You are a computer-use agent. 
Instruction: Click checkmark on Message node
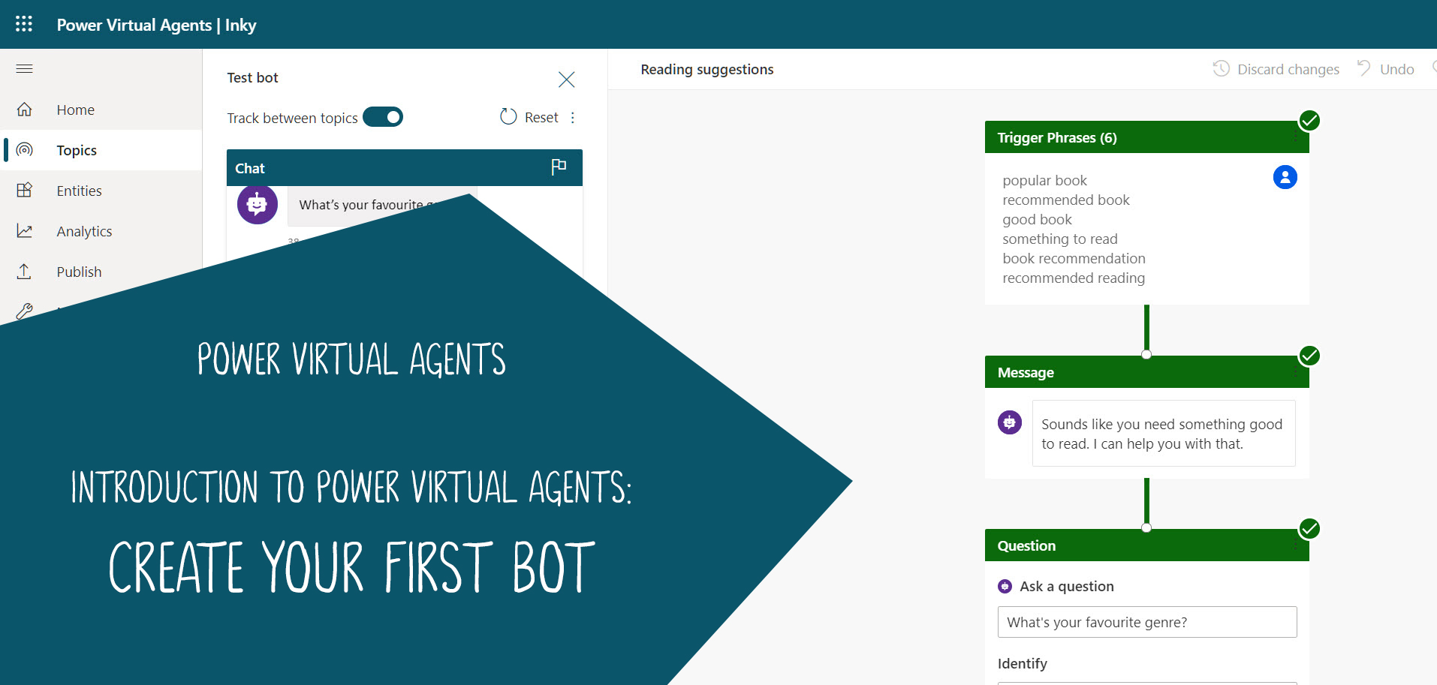(1309, 356)
